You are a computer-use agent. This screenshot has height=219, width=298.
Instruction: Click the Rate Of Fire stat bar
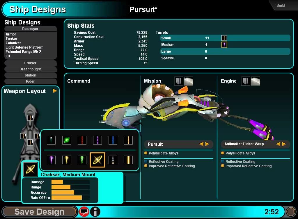click(x=67, y=197)
